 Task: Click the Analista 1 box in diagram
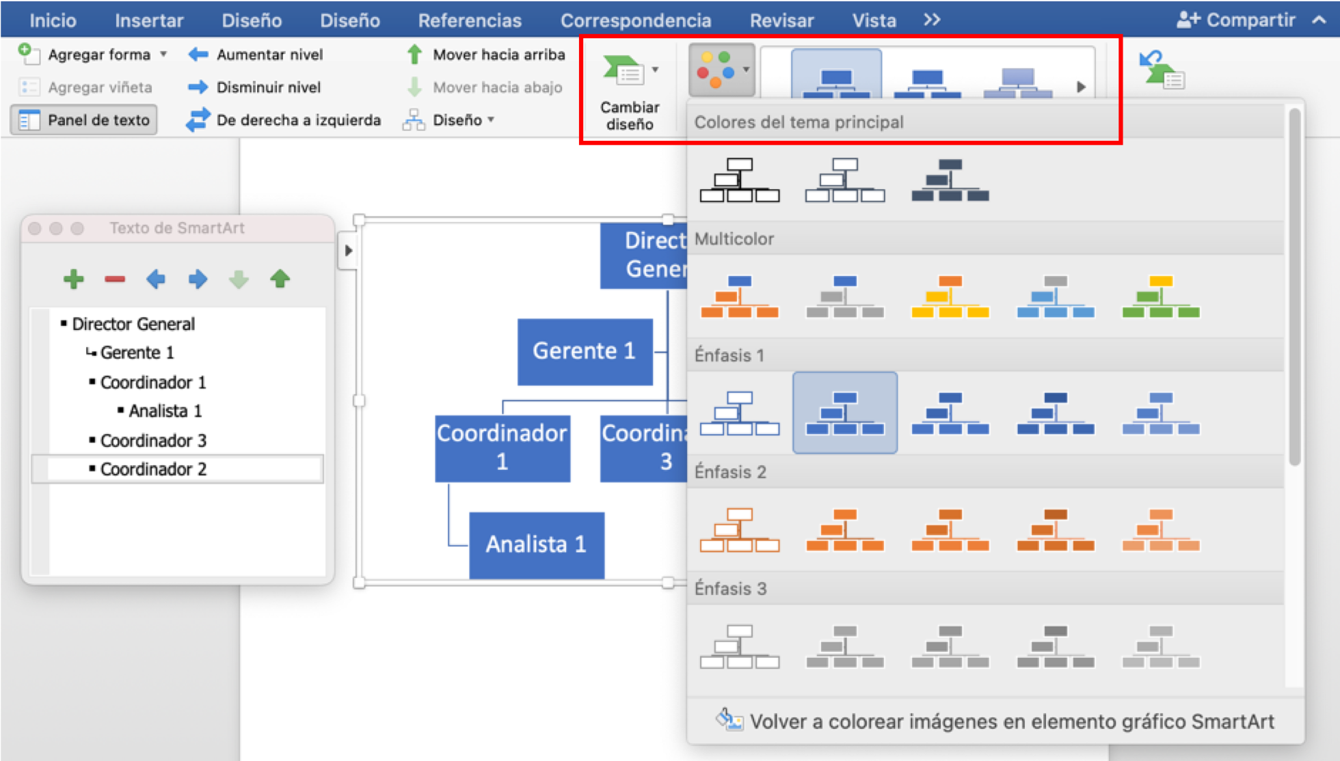[537, 544]
